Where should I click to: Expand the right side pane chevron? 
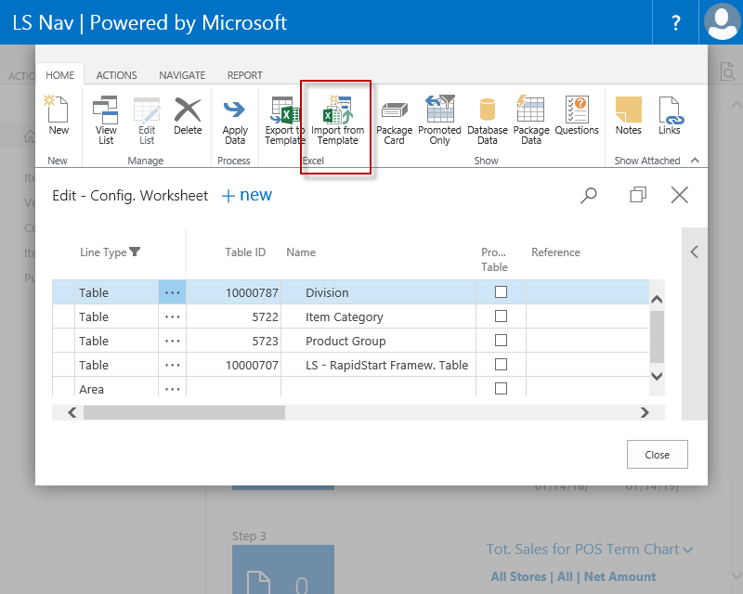pos(694,252)
